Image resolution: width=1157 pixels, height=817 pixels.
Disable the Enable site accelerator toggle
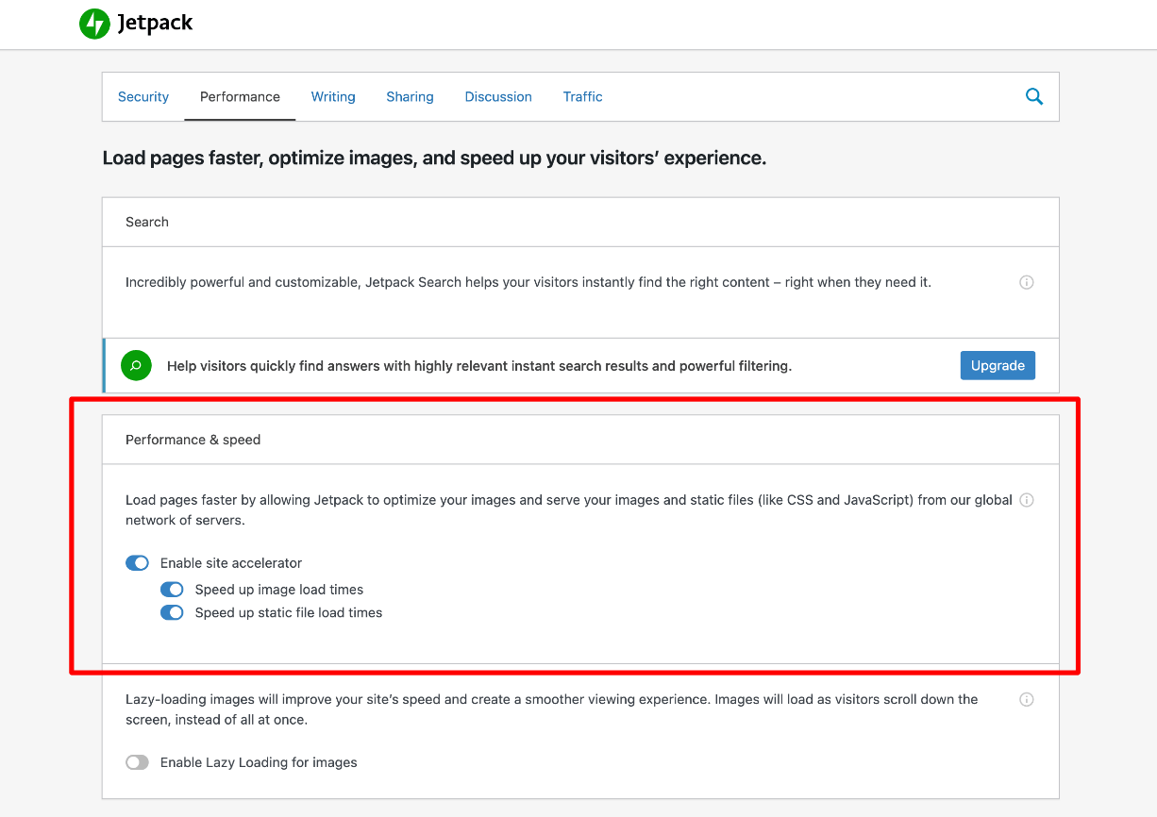138,563
